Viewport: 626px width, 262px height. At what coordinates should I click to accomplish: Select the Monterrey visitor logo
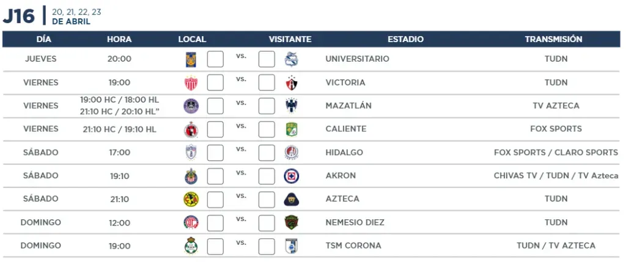coord(292,106)
